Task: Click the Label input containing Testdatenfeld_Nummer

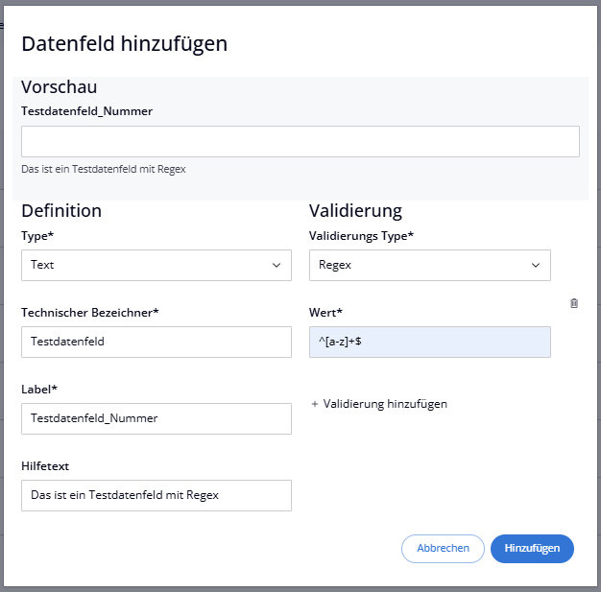Action: coord(156,418)
